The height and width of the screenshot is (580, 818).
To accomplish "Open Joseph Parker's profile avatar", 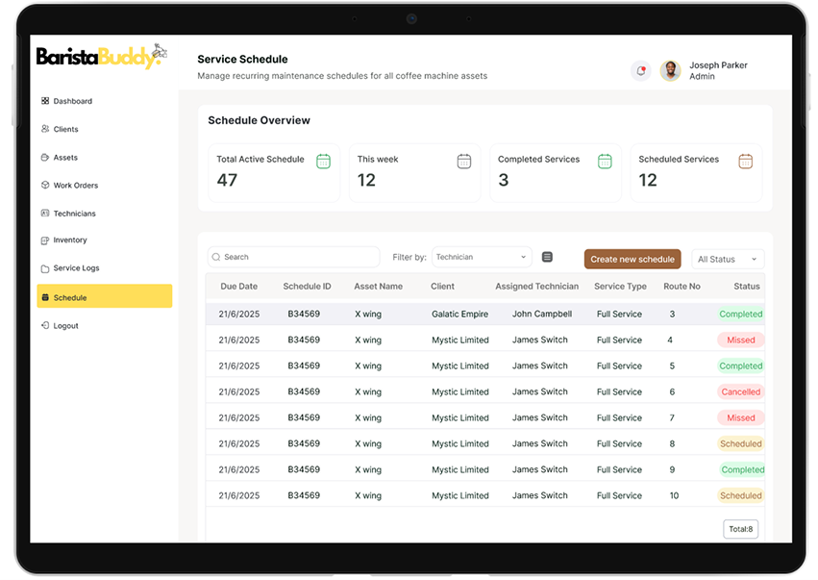I will pyautogui.click(x=670, y=70).
